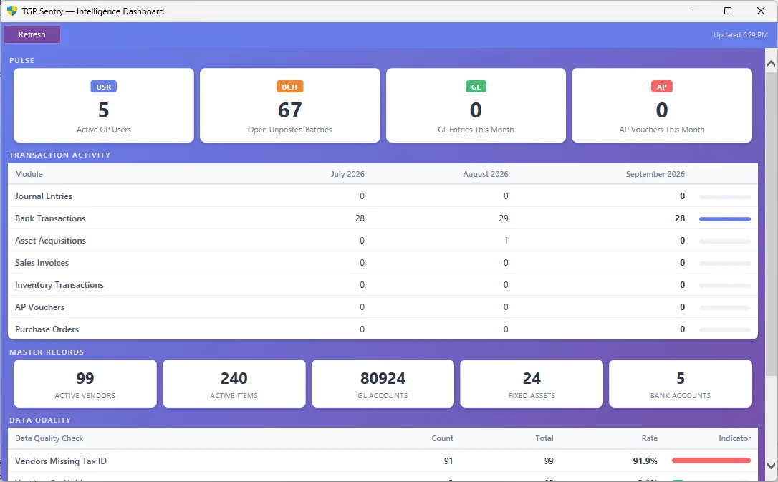Screen dimensions: 778x482
Task: Click the Refresh button
Action: 32,34
